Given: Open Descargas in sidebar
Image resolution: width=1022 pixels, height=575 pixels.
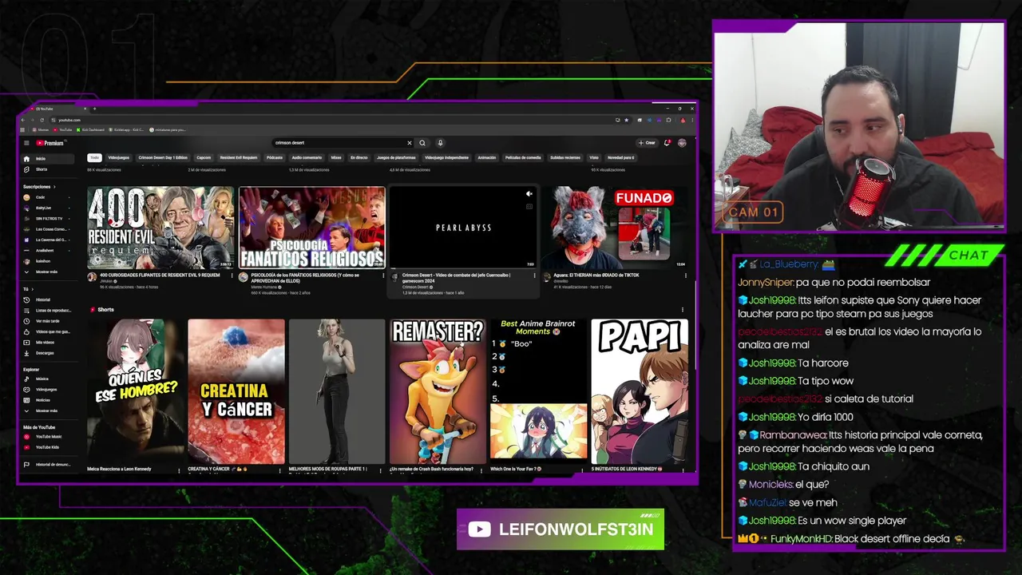Looking at the screenshot, I should [x=48, y=353].
